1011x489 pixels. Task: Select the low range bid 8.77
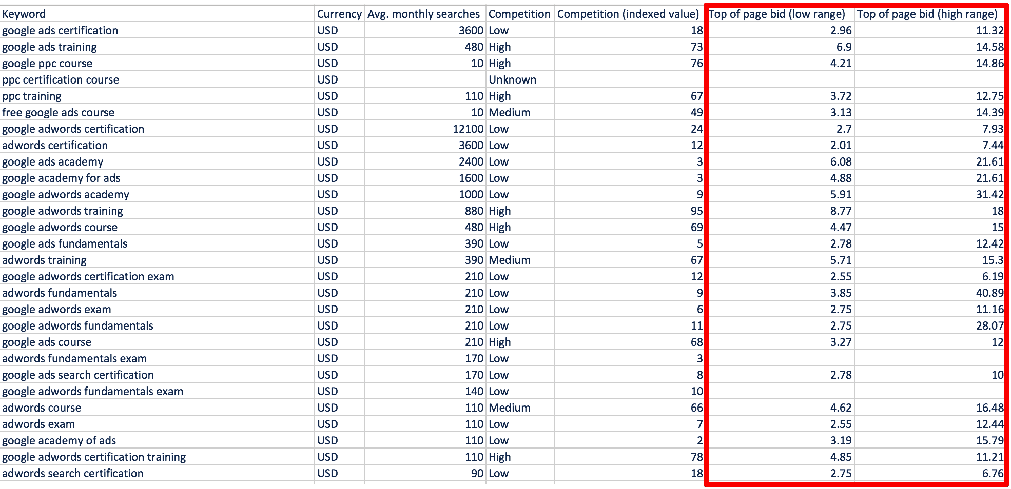pyautogui.click(x=780, y=211)
